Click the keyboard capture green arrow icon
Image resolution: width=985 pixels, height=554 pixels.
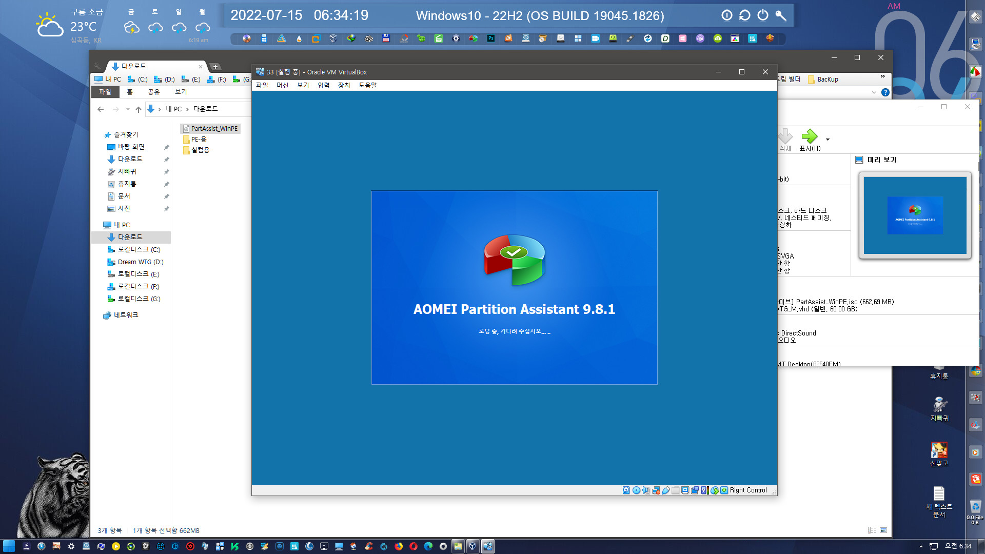coord(724,490)
